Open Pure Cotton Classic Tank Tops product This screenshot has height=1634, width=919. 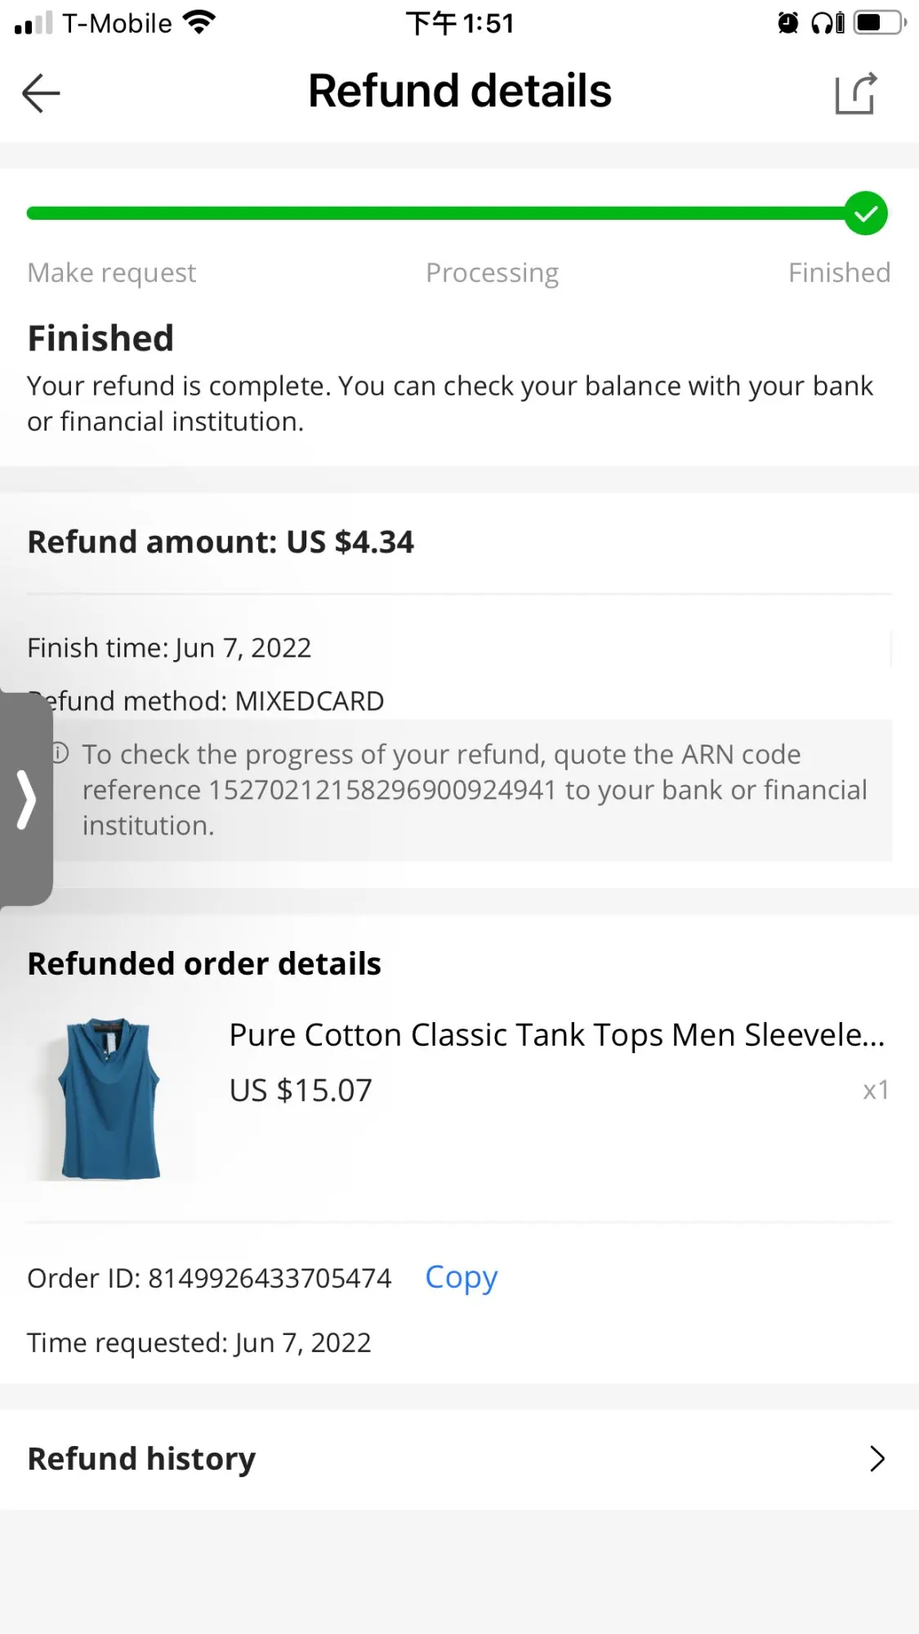point(556,1035)
